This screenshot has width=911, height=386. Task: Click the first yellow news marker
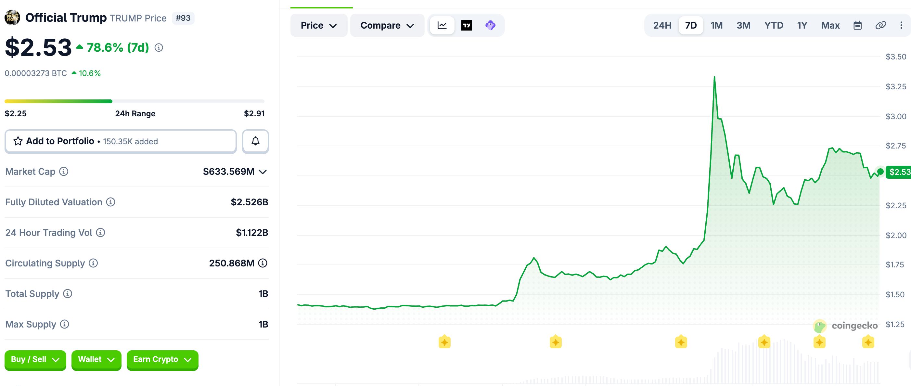pyautogui.click(x=444, y=342)
